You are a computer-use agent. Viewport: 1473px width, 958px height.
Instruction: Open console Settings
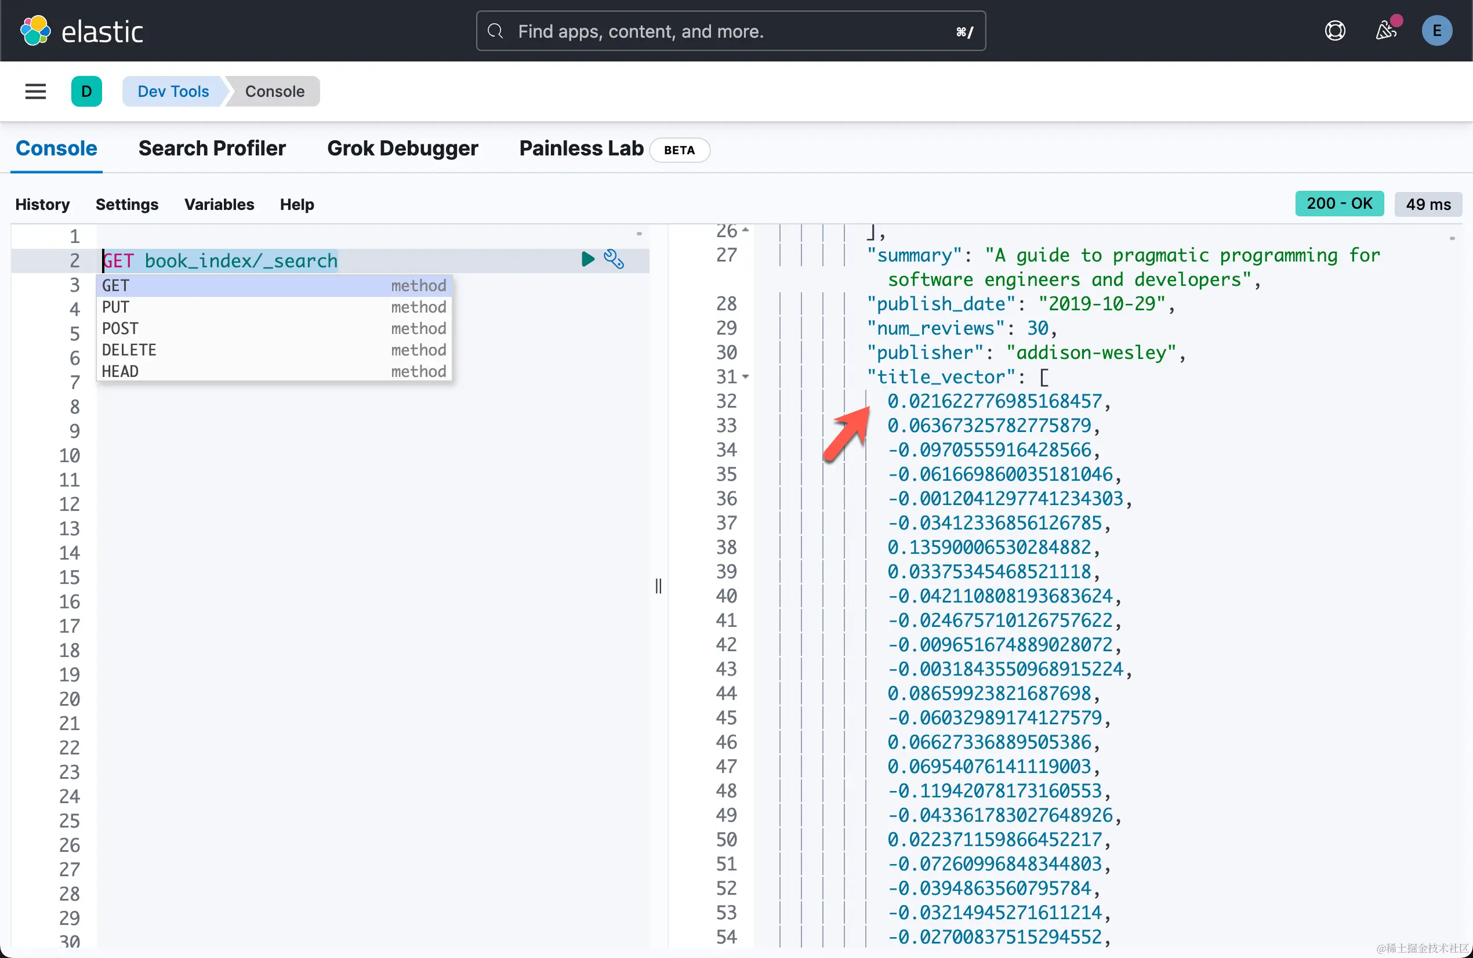pos(126,204)
